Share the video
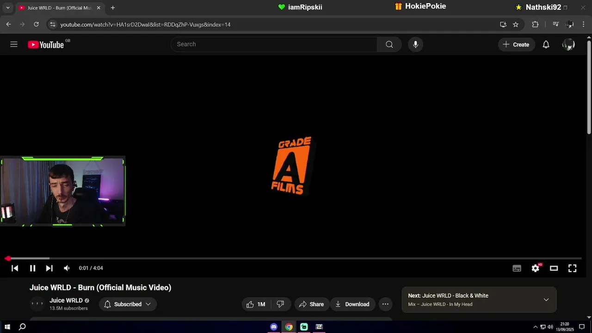Screen dimensions: 592x333 [311, 304]
